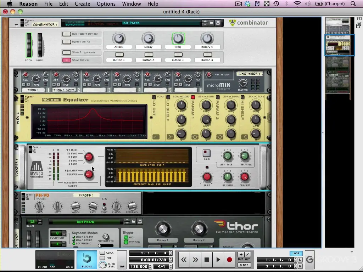Open the Combinator browse patch folder icon
The image size is (363, 272).
tap(211, 23)
